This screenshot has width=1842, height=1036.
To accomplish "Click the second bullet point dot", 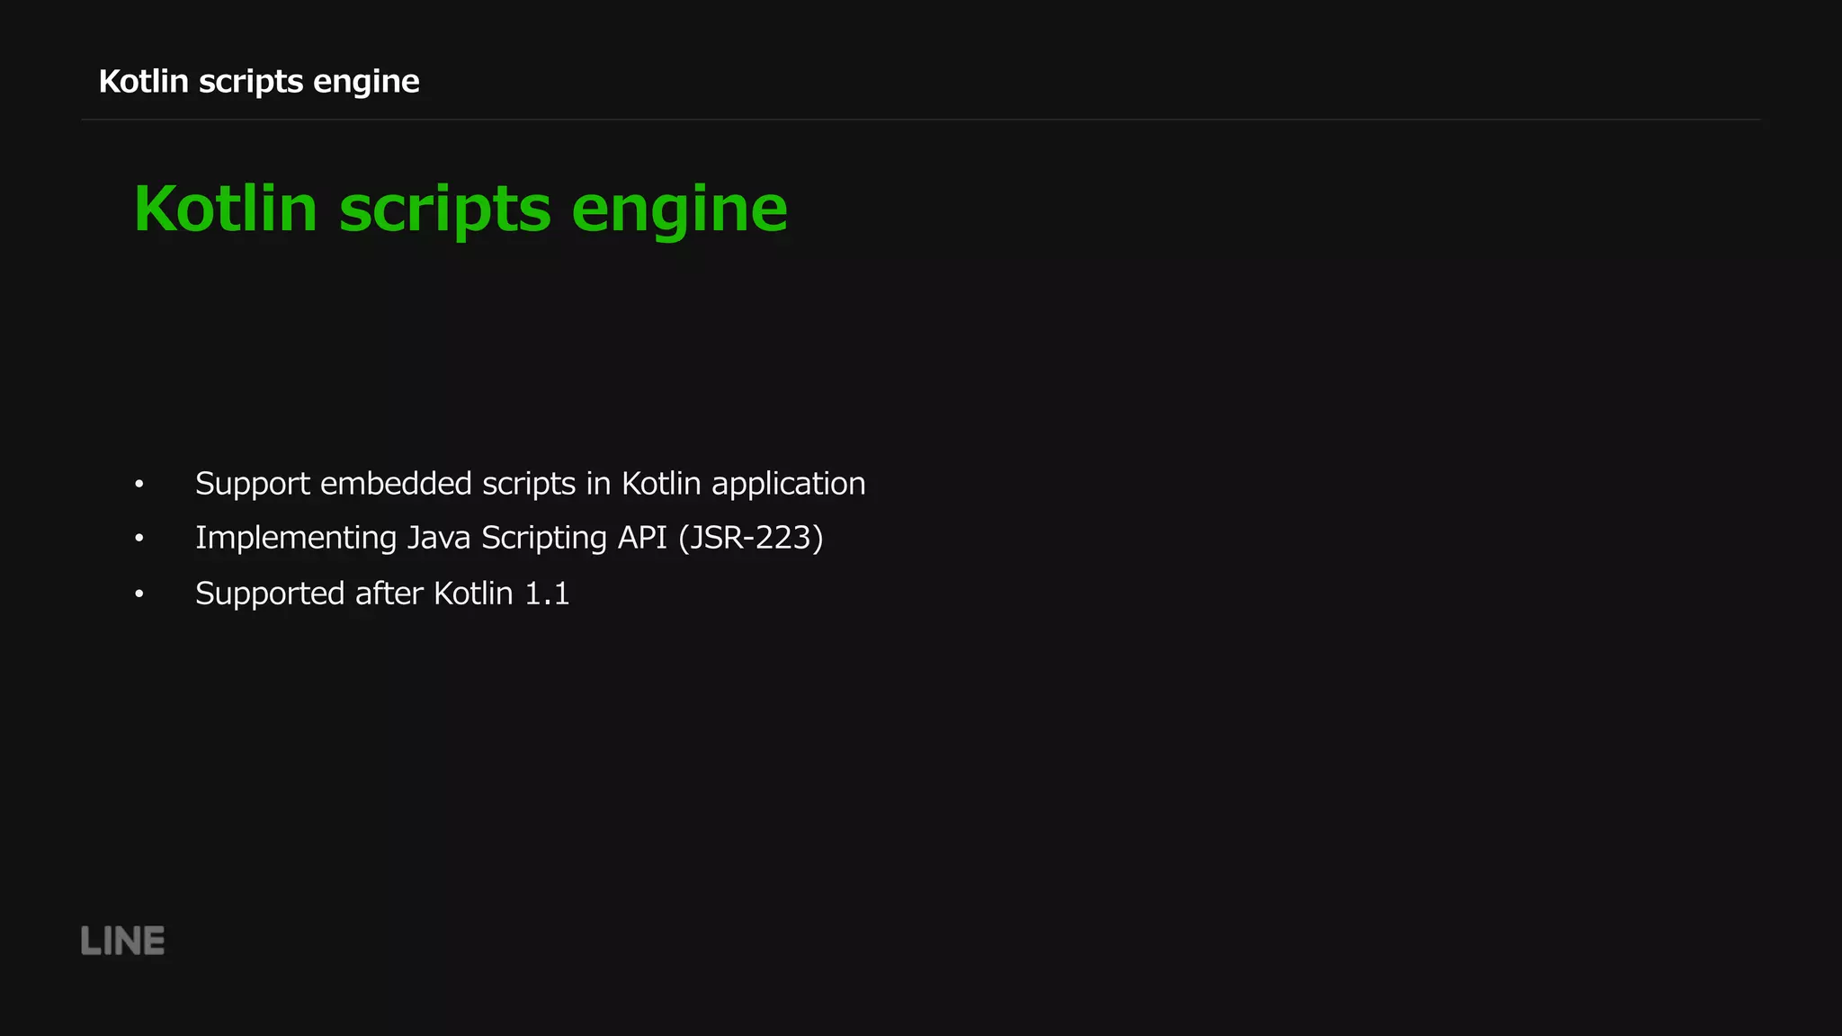I will tap(139, 539).
